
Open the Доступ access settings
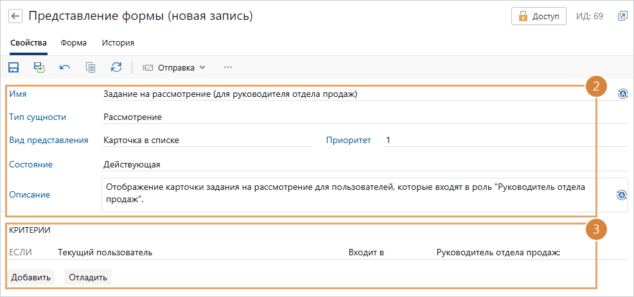[x=538, y=16]
